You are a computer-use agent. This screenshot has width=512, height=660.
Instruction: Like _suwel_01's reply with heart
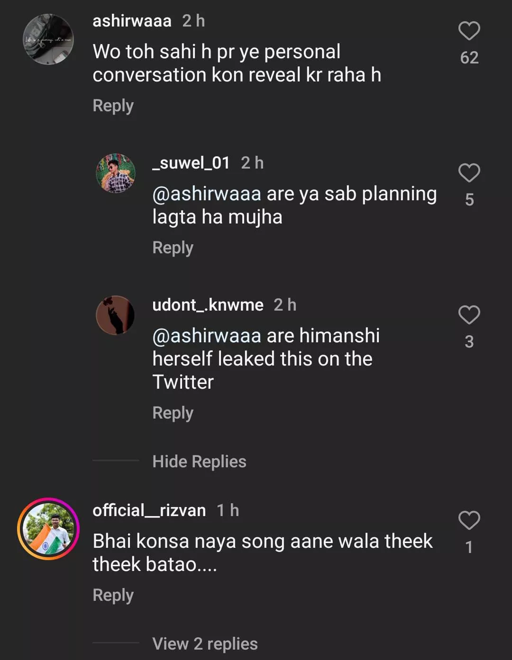click(x=469, y=173)
